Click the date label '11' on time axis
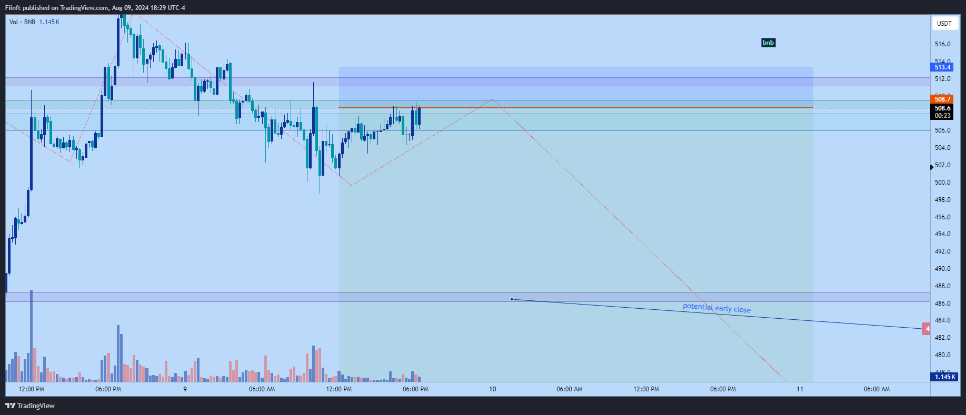 pos(800,389)
